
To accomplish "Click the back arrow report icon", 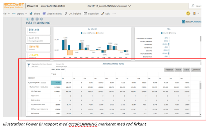I will [x=28, y=19].
